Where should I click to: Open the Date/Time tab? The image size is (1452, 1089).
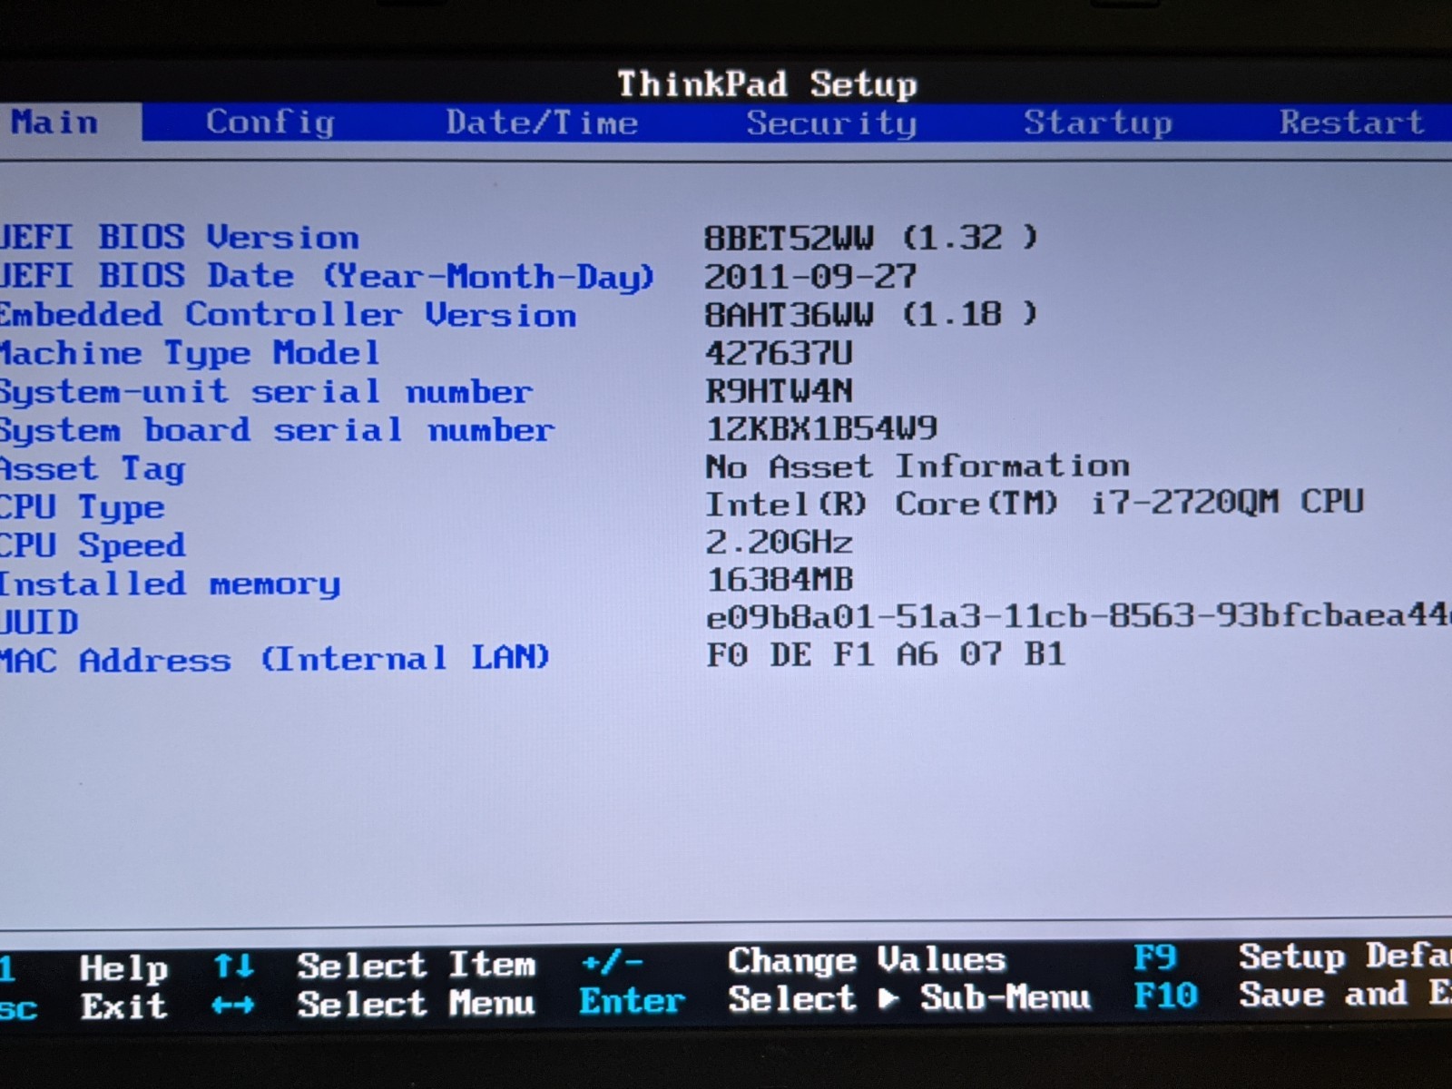pos(542,123)
